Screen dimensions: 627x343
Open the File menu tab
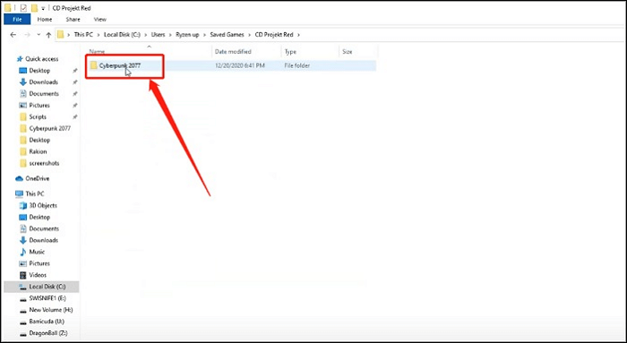click(x=17, y=19)
